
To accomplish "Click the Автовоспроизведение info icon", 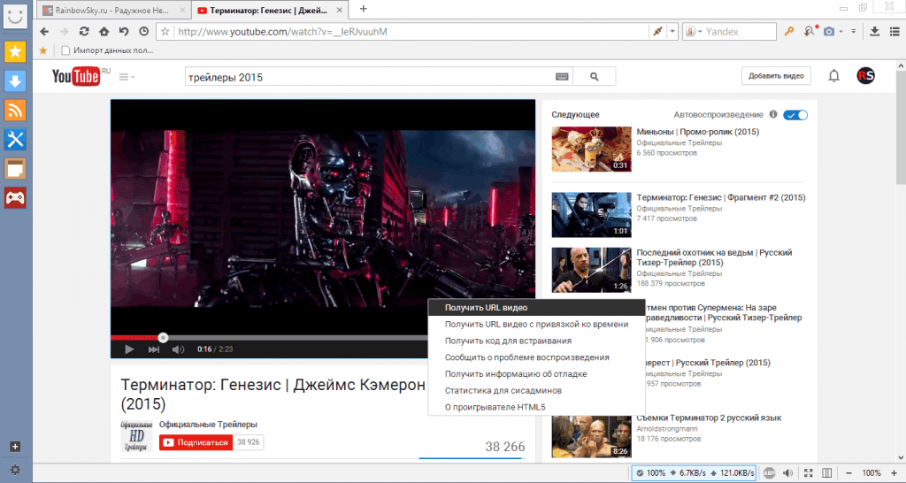I will (773, 114).
